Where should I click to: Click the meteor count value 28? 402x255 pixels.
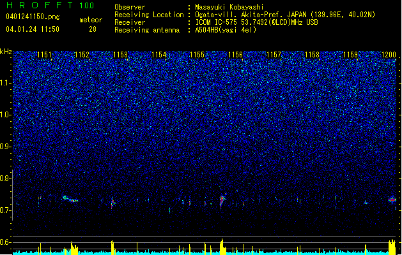pyautogui.click(x=93, y=29)
